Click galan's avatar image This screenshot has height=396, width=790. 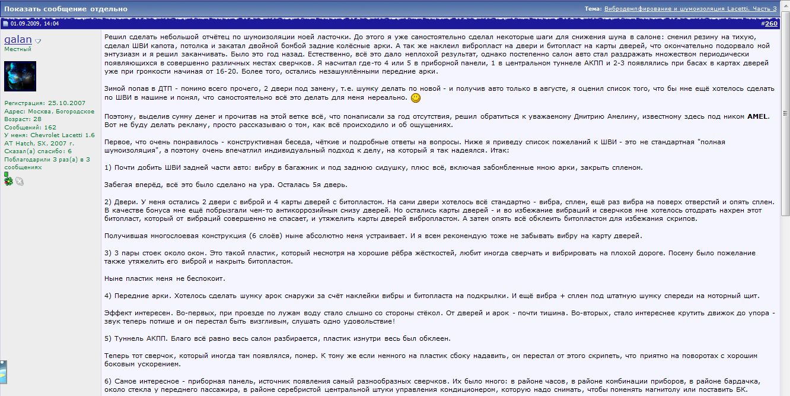tap(20, 76)
